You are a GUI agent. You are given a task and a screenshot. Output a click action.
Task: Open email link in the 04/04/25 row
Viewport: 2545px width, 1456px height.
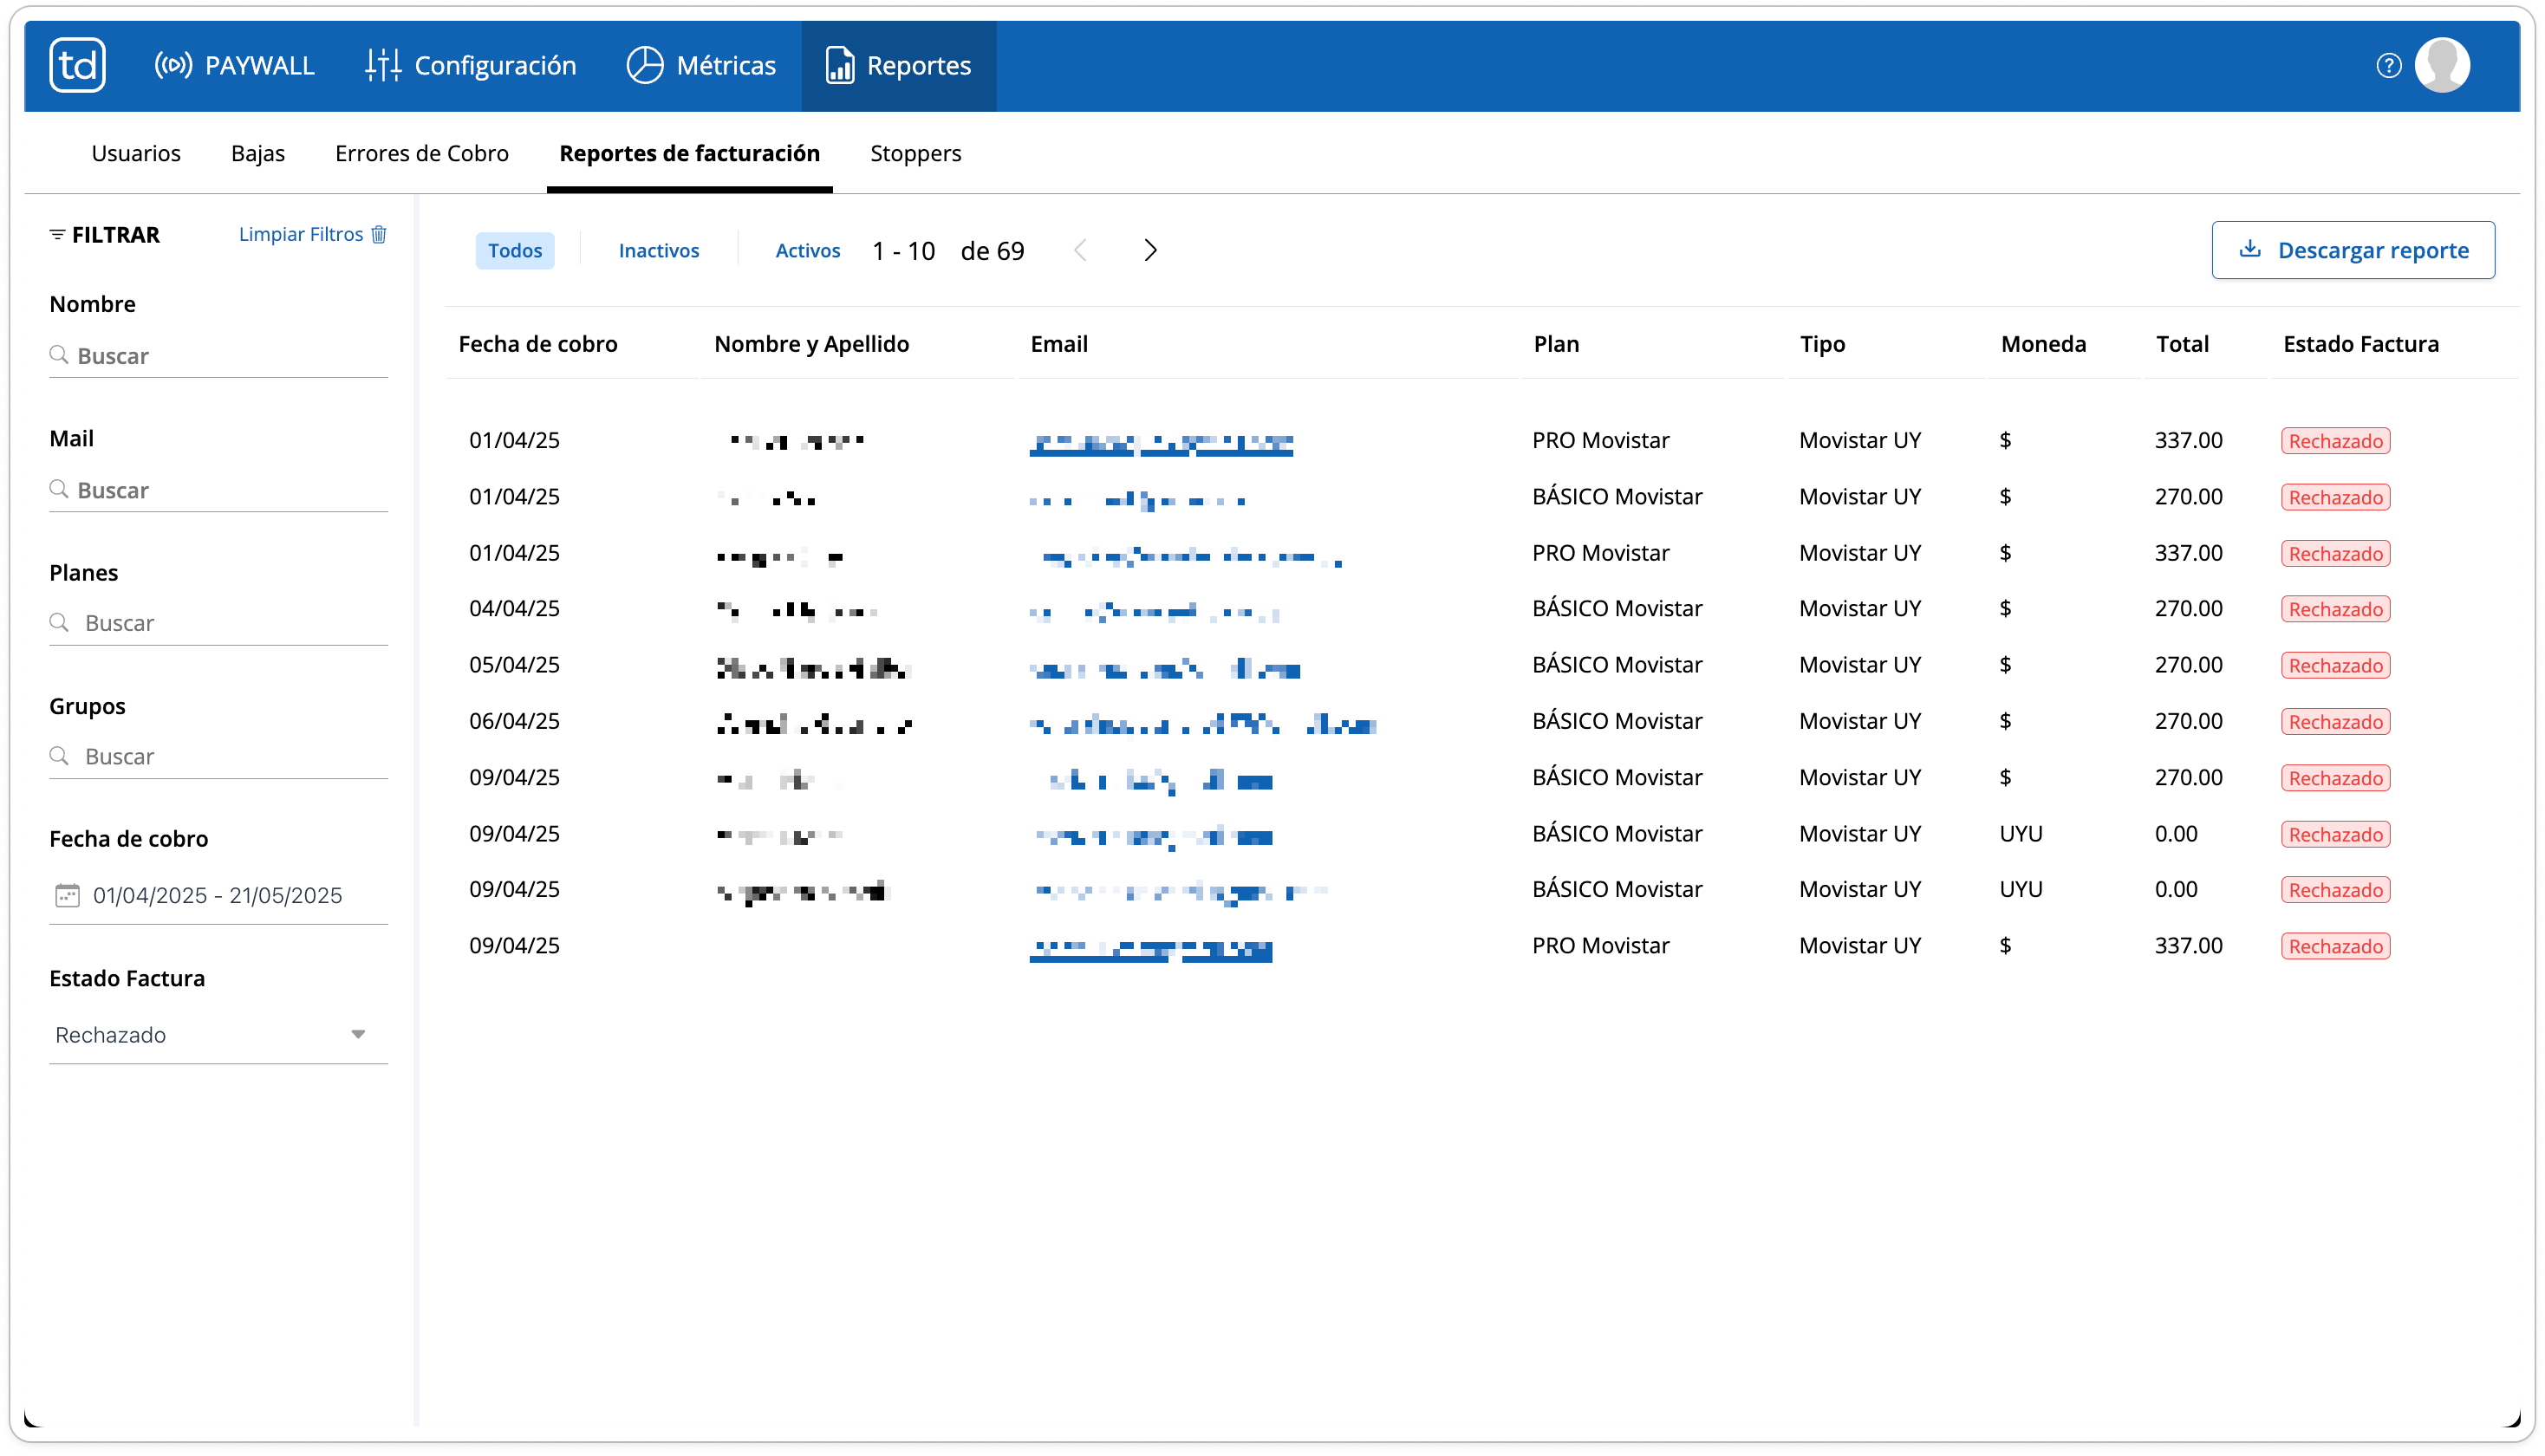click(1154, 612)
